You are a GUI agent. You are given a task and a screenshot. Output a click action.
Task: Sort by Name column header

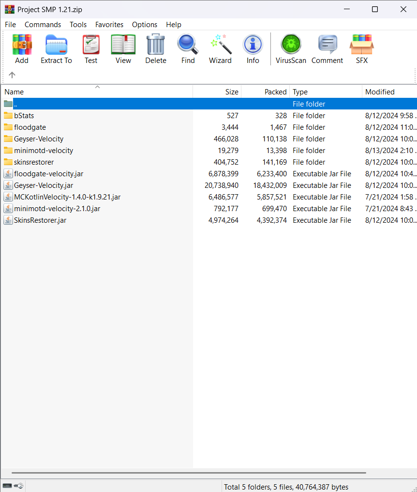(97, 92)
